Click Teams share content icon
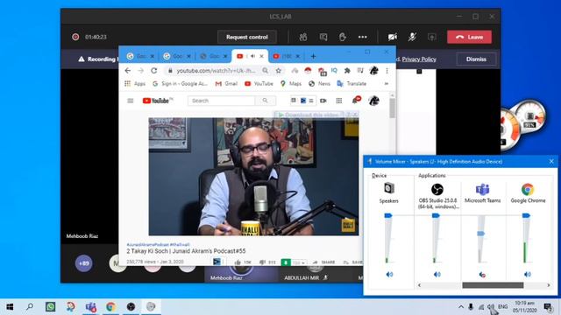The image size is (561, 315). (x=432, y=37)
